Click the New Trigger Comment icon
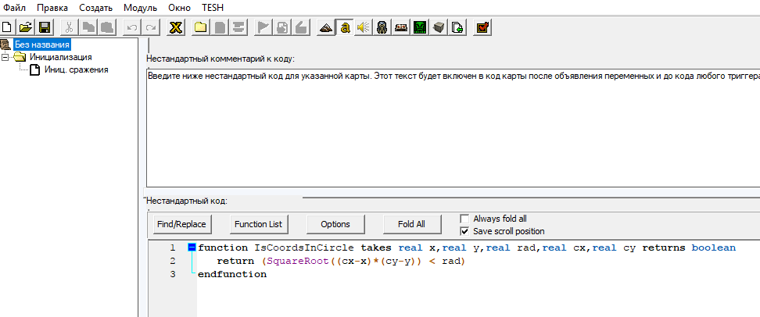Screen dimensions: 760x317 pos(238,27)
